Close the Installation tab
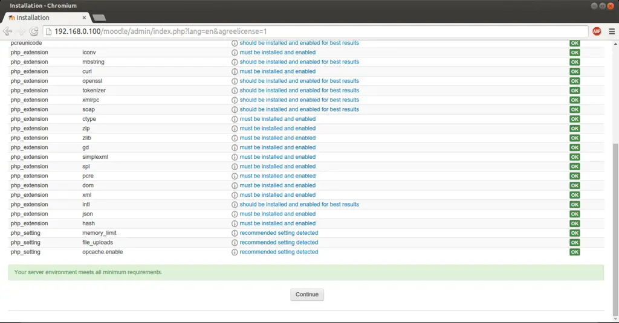 tap(84, 18)
